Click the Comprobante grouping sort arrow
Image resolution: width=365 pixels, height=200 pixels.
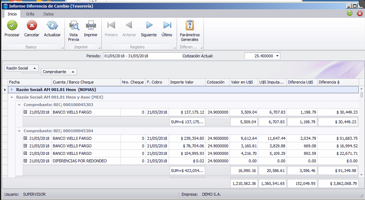(x=73, y=72)
